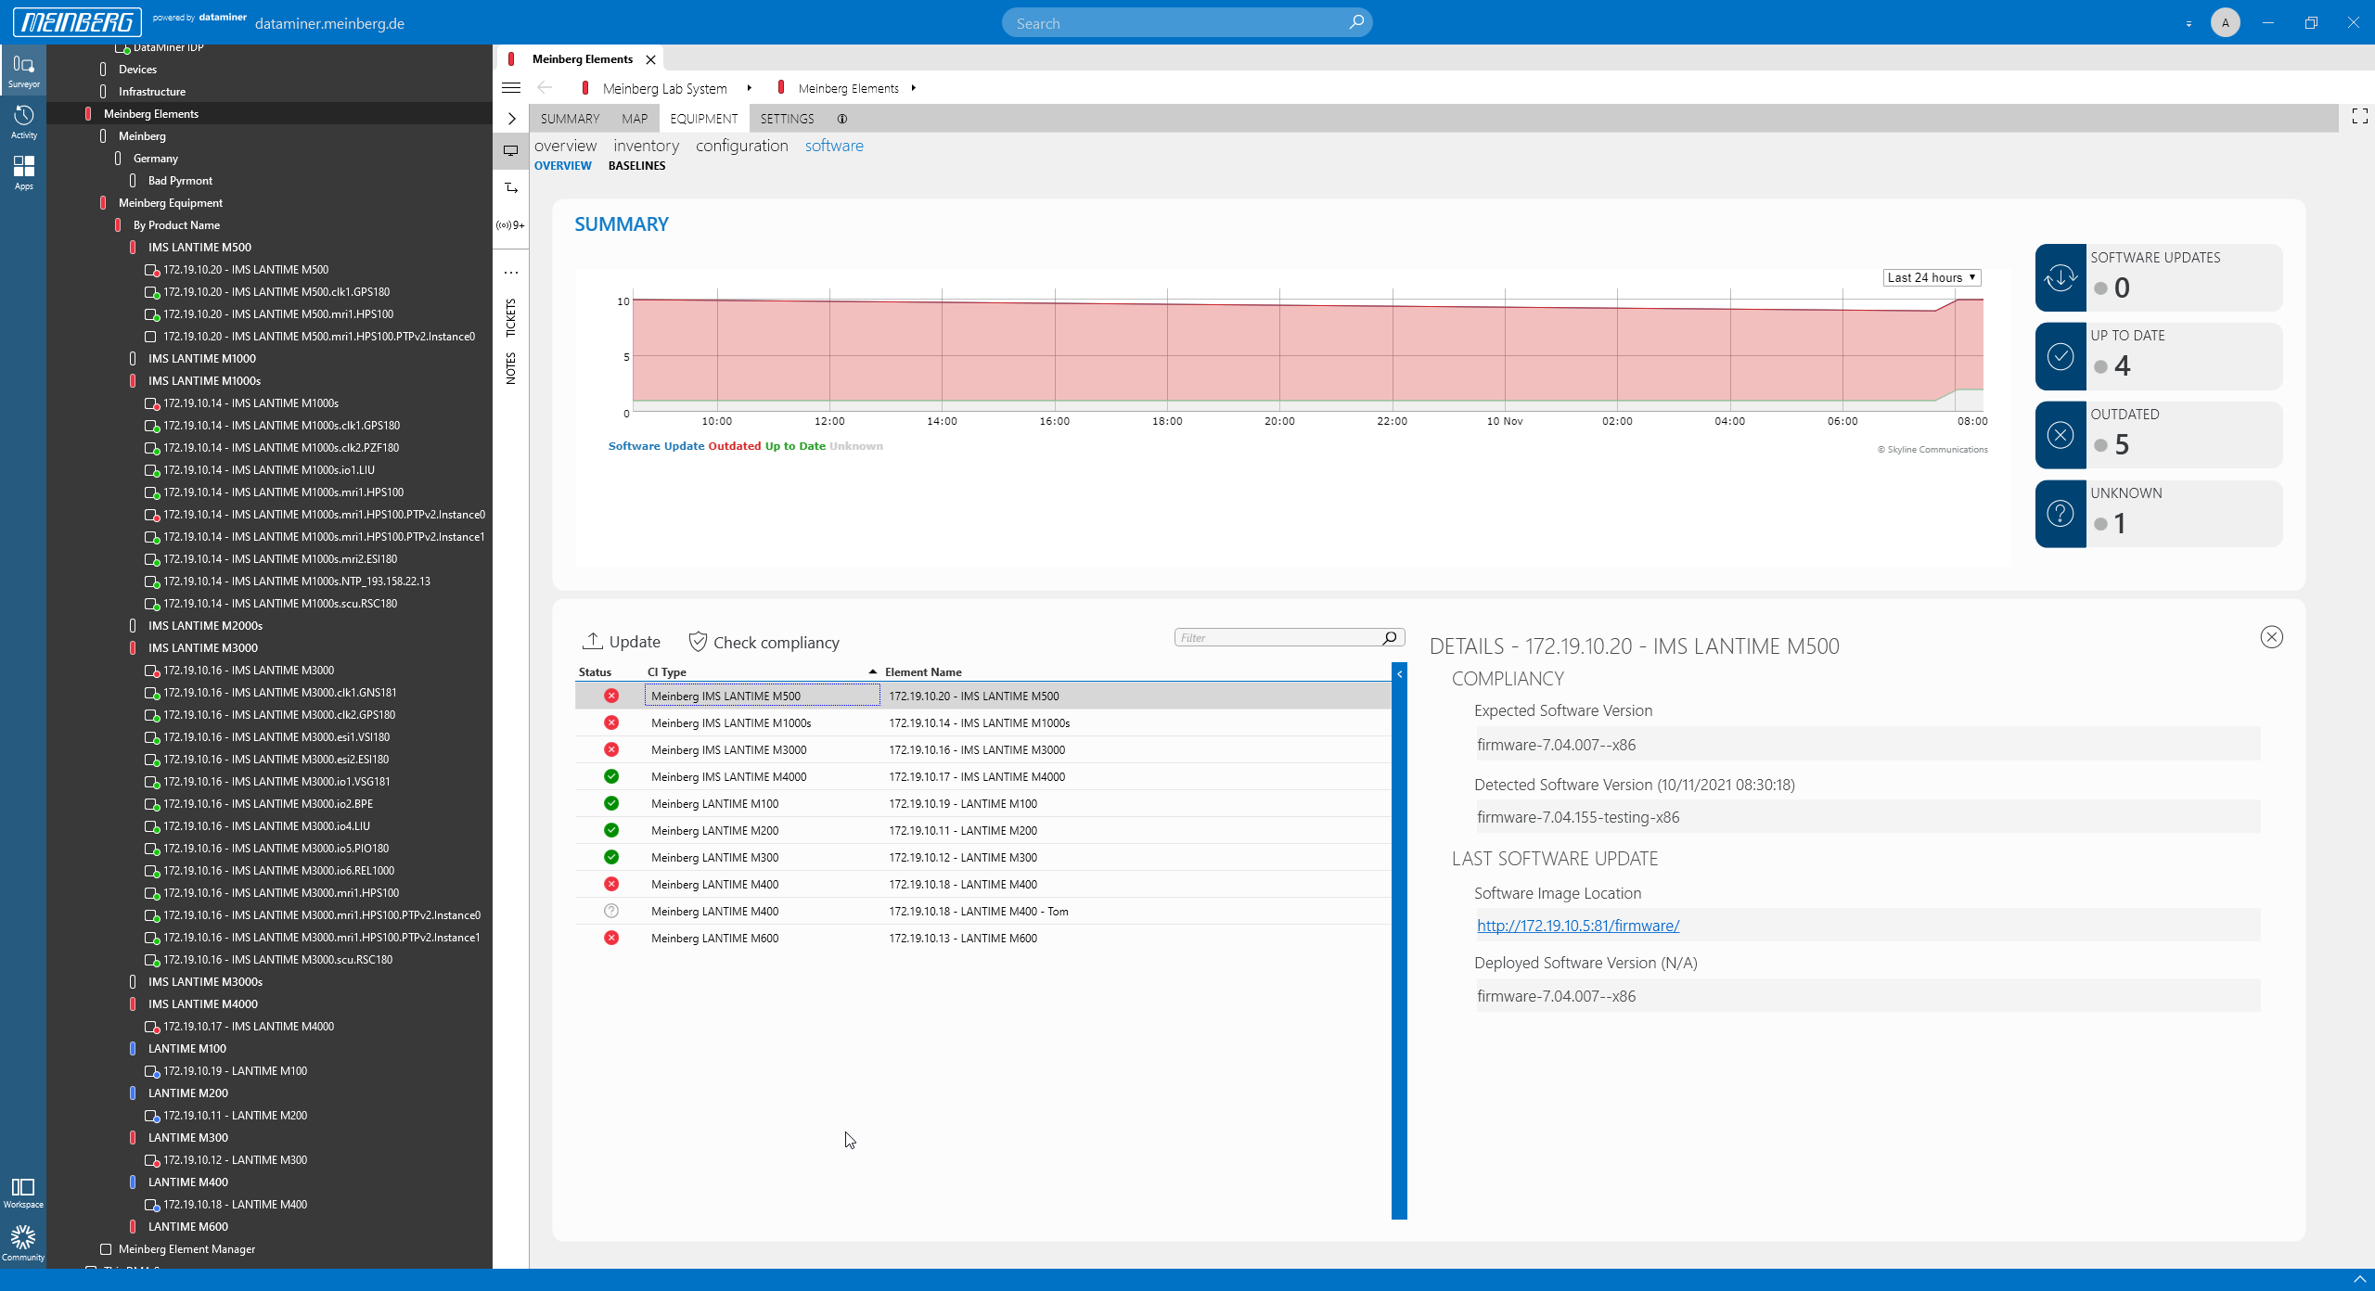Screen dimensions: 2375x1291
Task: Toggle Software Update series in chart legend
Action: point(656,446)
